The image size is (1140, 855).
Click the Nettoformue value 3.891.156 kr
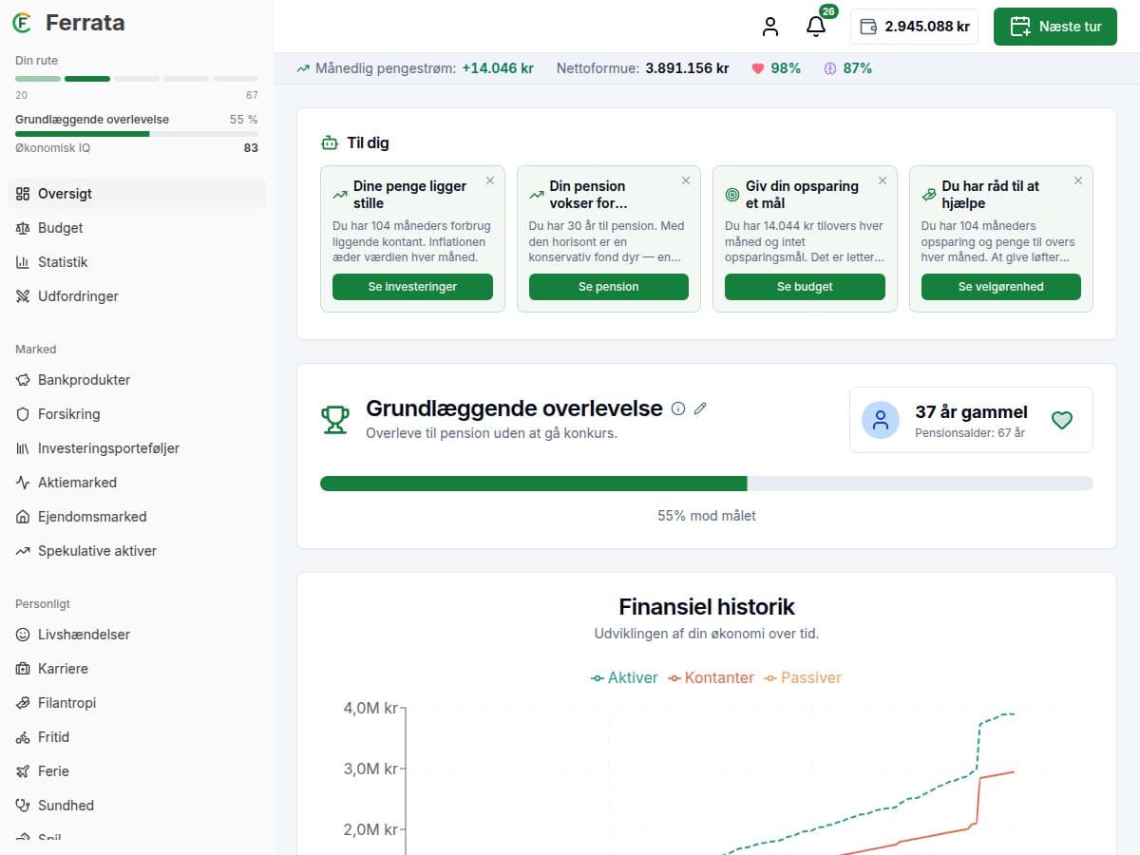[x=687, y=68]
